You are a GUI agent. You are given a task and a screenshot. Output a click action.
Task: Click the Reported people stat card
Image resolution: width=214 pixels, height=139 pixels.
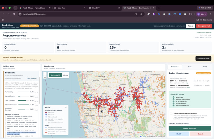(133, 47)
